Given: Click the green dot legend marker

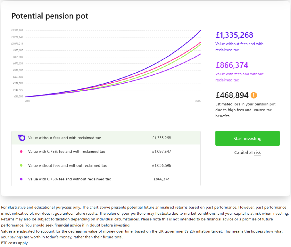Looking at the screenshot, I should pyautogui.click(x=21, y=165).
